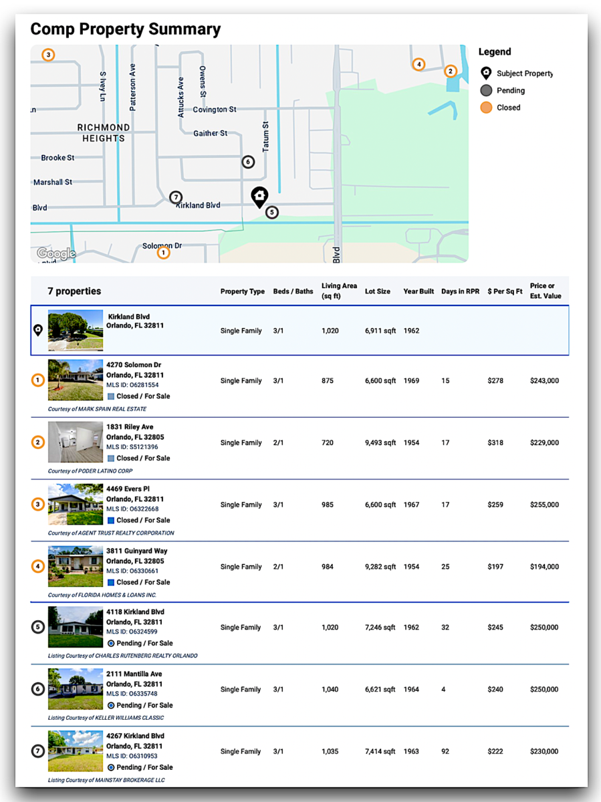Image resolution: width=601 pixels, height=802 pixels.
Task: Click the Beds / Baths column header
Action: click(293, 291)
